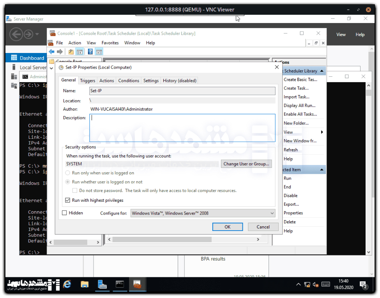Toggle the Show/Hide Action Pane icon
The height and width of the screenshot is (298, 380).
click(99, 52)
